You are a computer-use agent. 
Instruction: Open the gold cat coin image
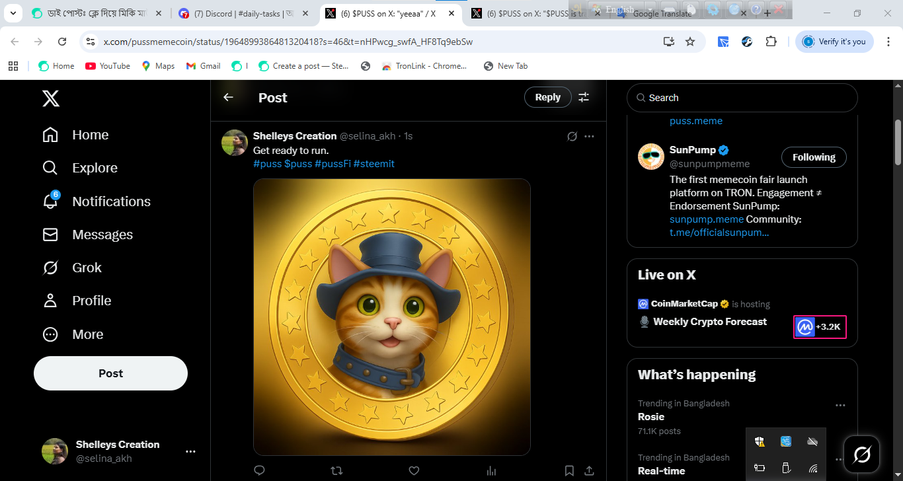click(x=392, y=317)
